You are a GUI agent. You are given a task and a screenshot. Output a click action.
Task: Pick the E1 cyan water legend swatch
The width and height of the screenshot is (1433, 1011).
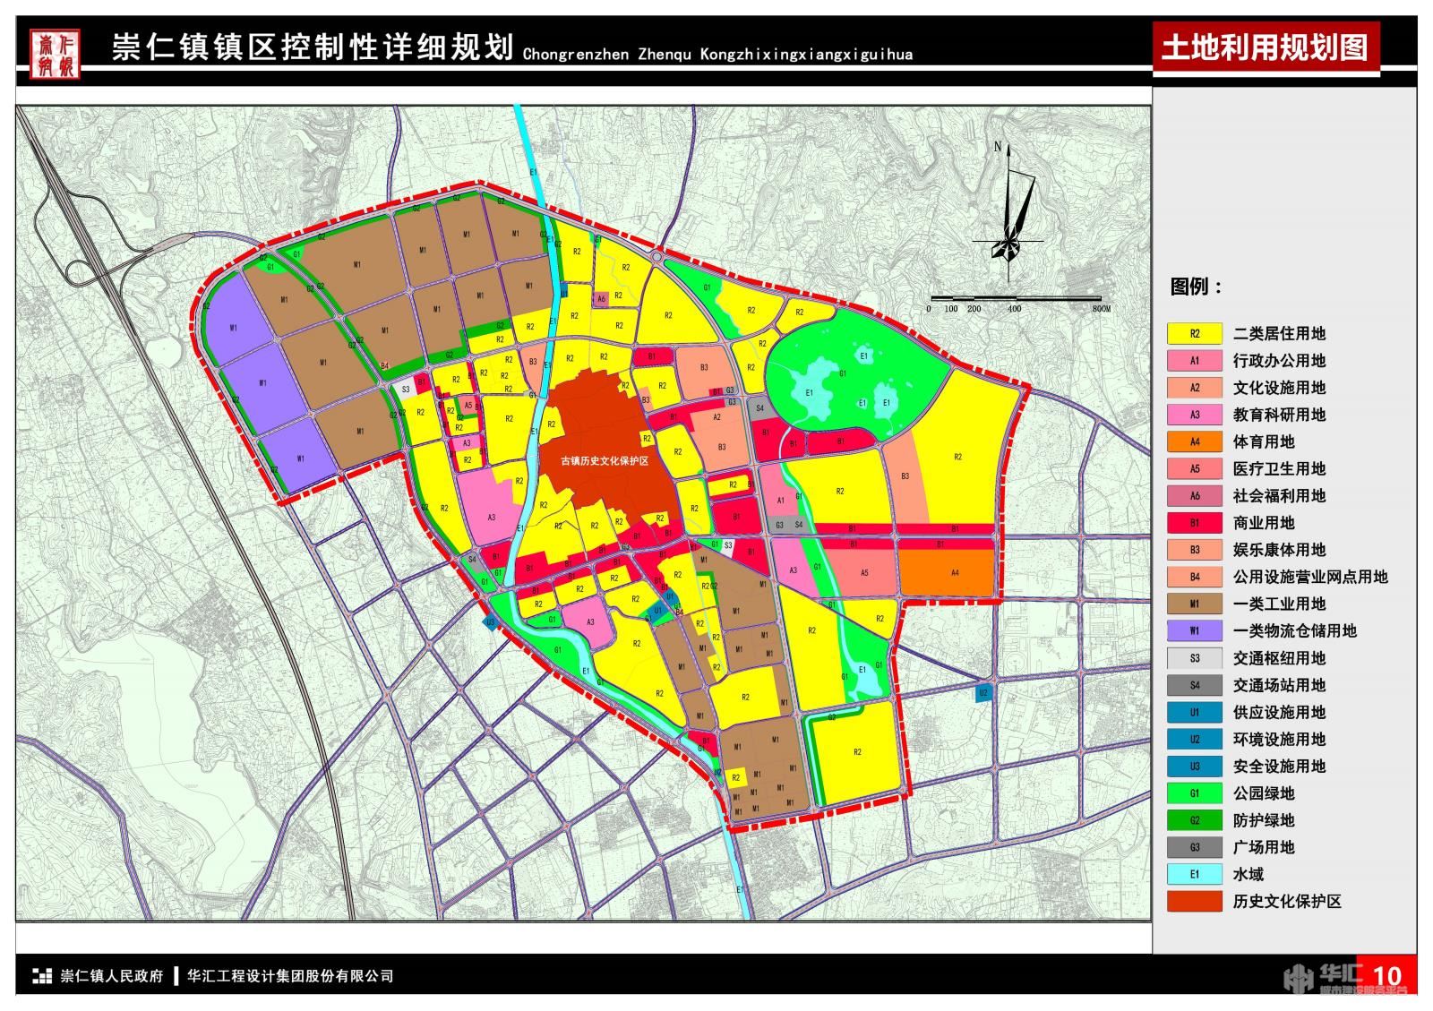click(1194, 874)
